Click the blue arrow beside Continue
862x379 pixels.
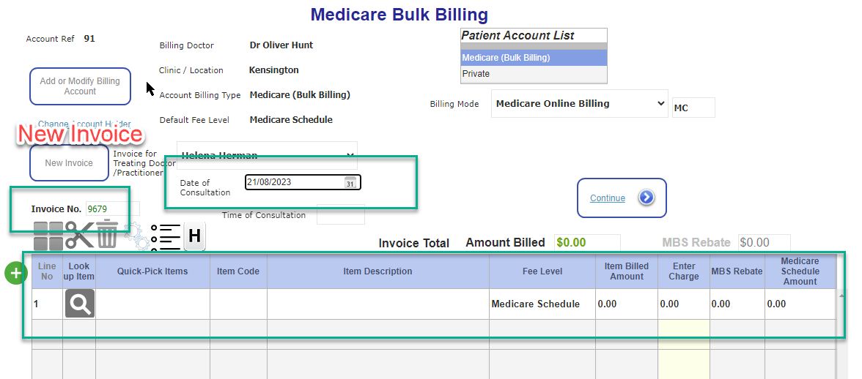[646, 198]
